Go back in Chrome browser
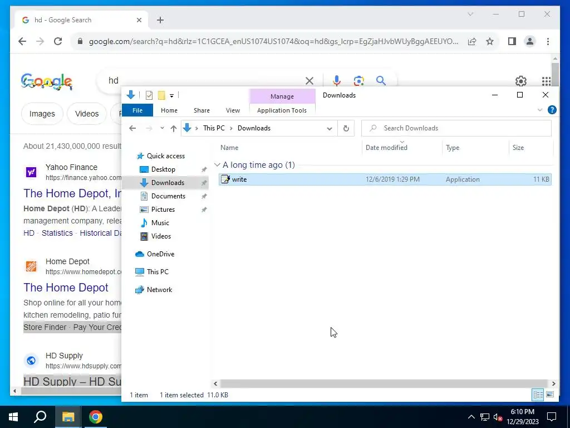Screen dimensions: 570x428 point(22,41)
